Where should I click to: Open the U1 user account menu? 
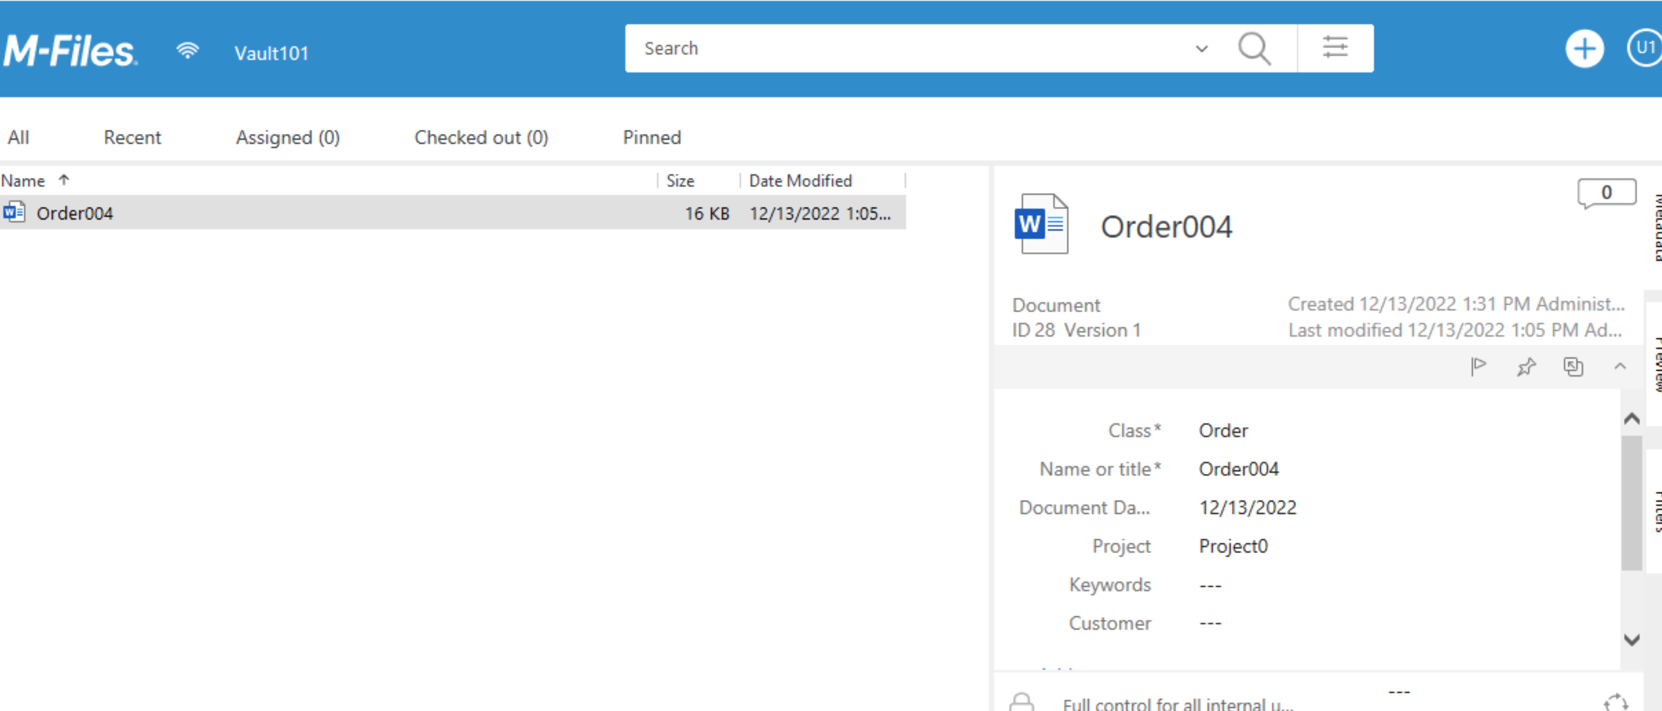(1645, 48)
